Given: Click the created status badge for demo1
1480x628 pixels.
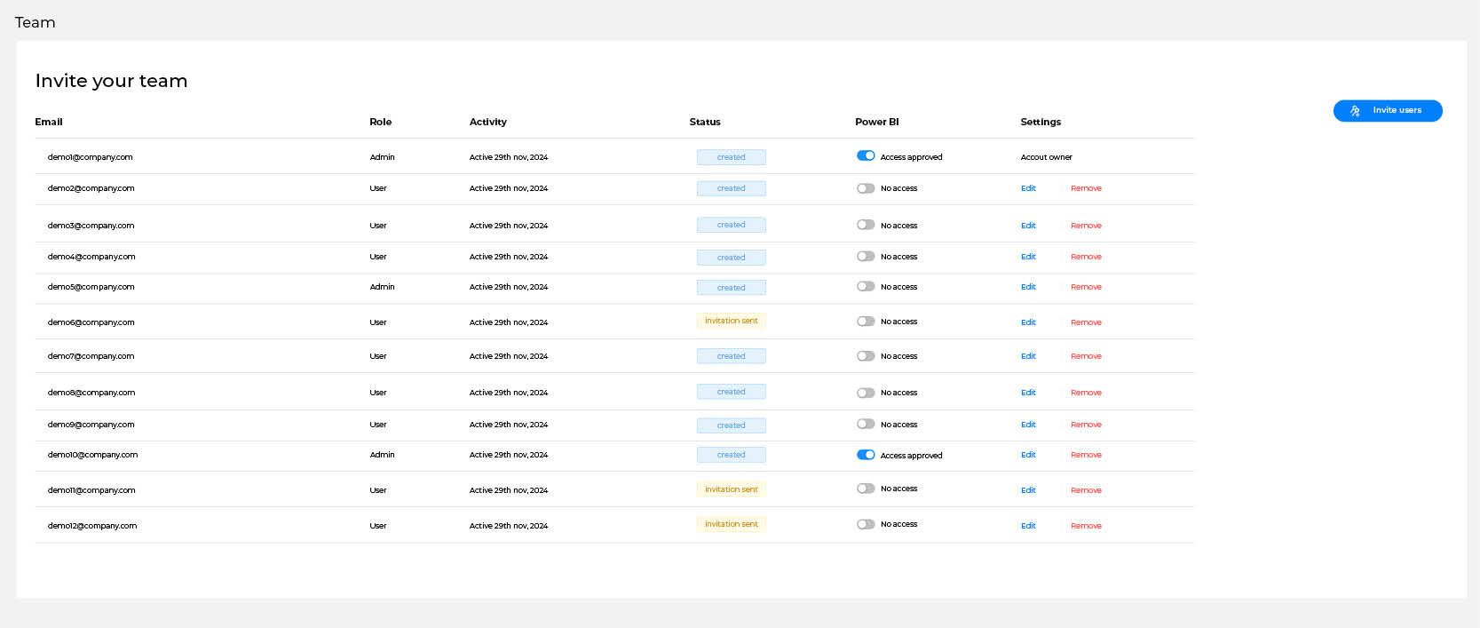Looking at the screenshot, I should (x=731, y=157).
